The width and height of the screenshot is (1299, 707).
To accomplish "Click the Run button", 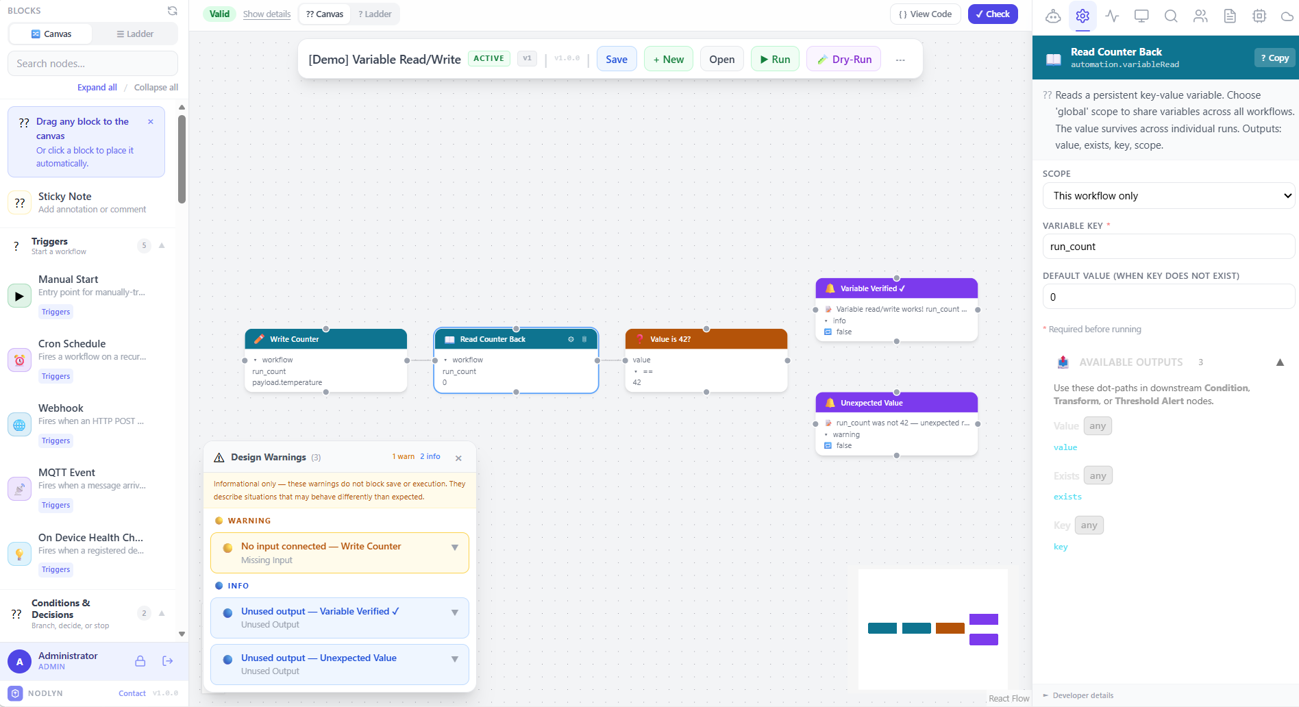I will [775, 60].
